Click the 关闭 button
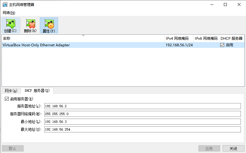The image size is (246, 153). [x=233, y=148]
